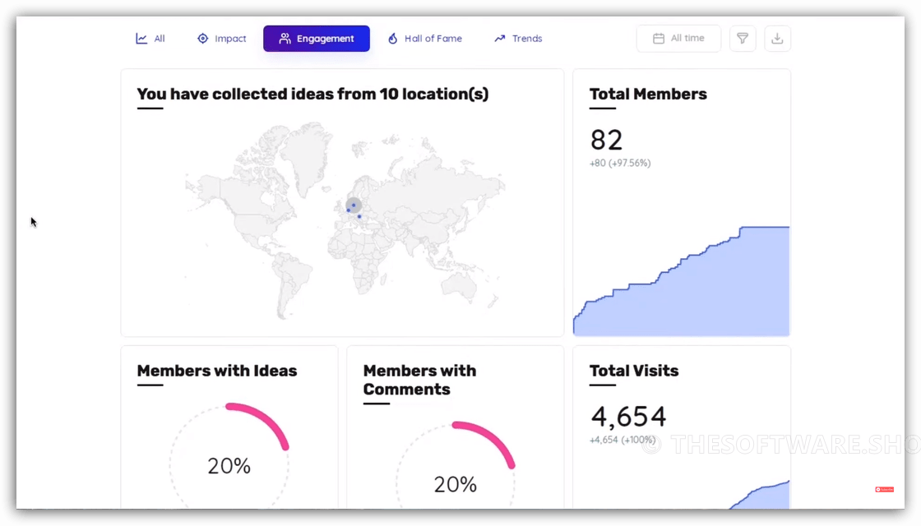This screenshot has width=921, height=526.
Task: Click the All view link
Action: [150, 38]
